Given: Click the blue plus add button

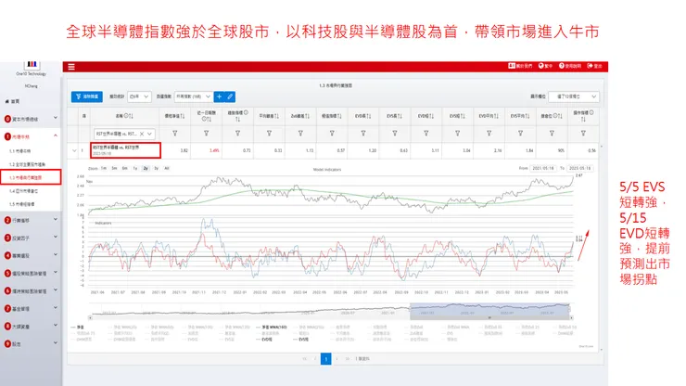Looking at the screenshot, I should pyautogui.click(x=219, y=96).
